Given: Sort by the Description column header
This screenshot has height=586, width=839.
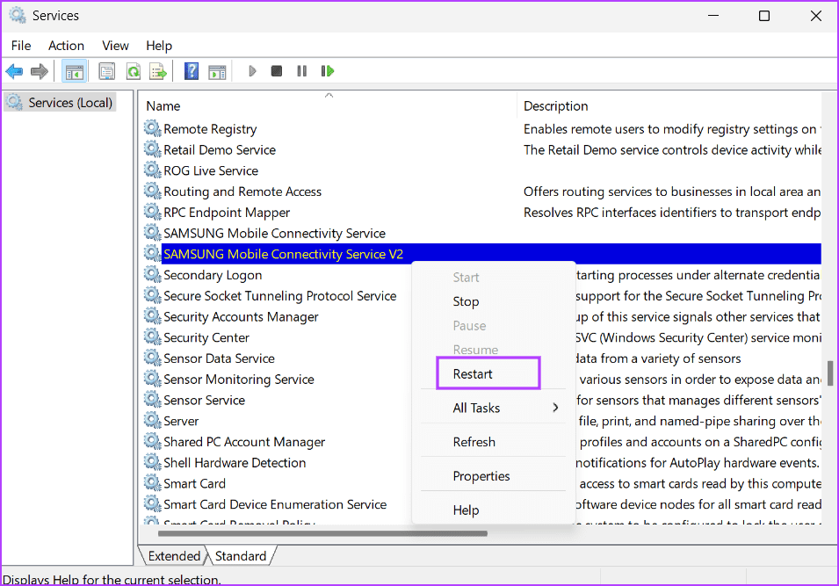Looking at the screenshot, I should tap(670, 106).
